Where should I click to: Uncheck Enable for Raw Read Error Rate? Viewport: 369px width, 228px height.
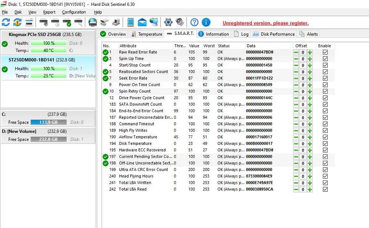tap(325, 52)
